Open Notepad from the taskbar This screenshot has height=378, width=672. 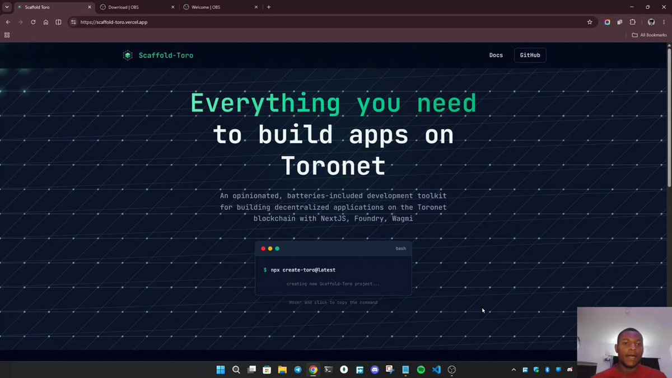coord(405,370)
